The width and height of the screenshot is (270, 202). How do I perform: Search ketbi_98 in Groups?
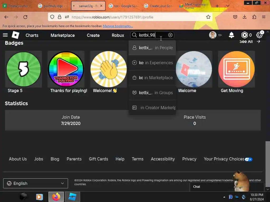[x=152, y=93]
